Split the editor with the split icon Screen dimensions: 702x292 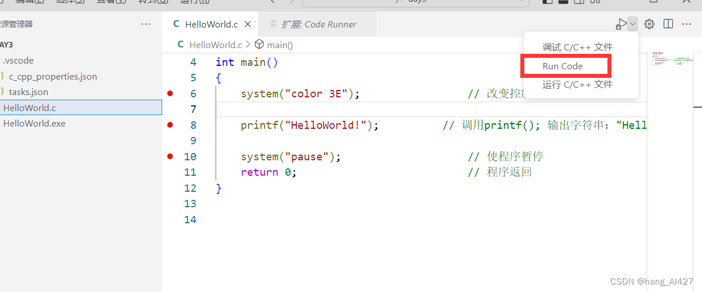[668, 24]
